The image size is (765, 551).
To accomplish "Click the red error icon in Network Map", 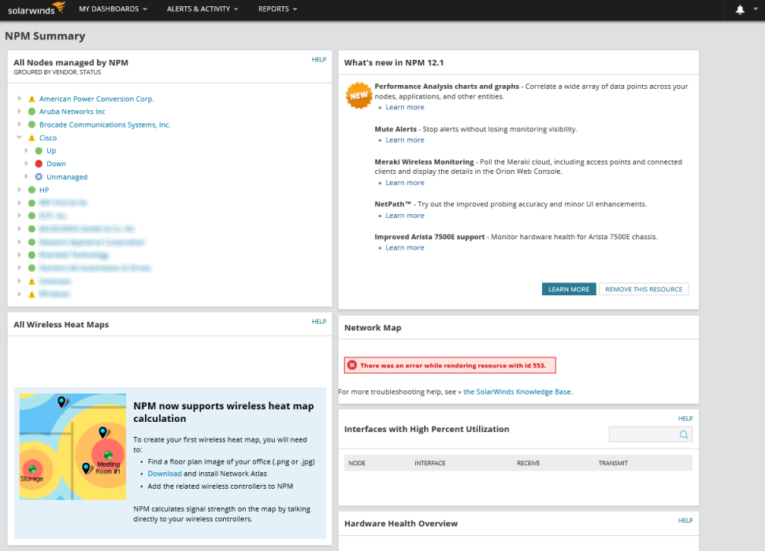I will click(x=351, y=364).
